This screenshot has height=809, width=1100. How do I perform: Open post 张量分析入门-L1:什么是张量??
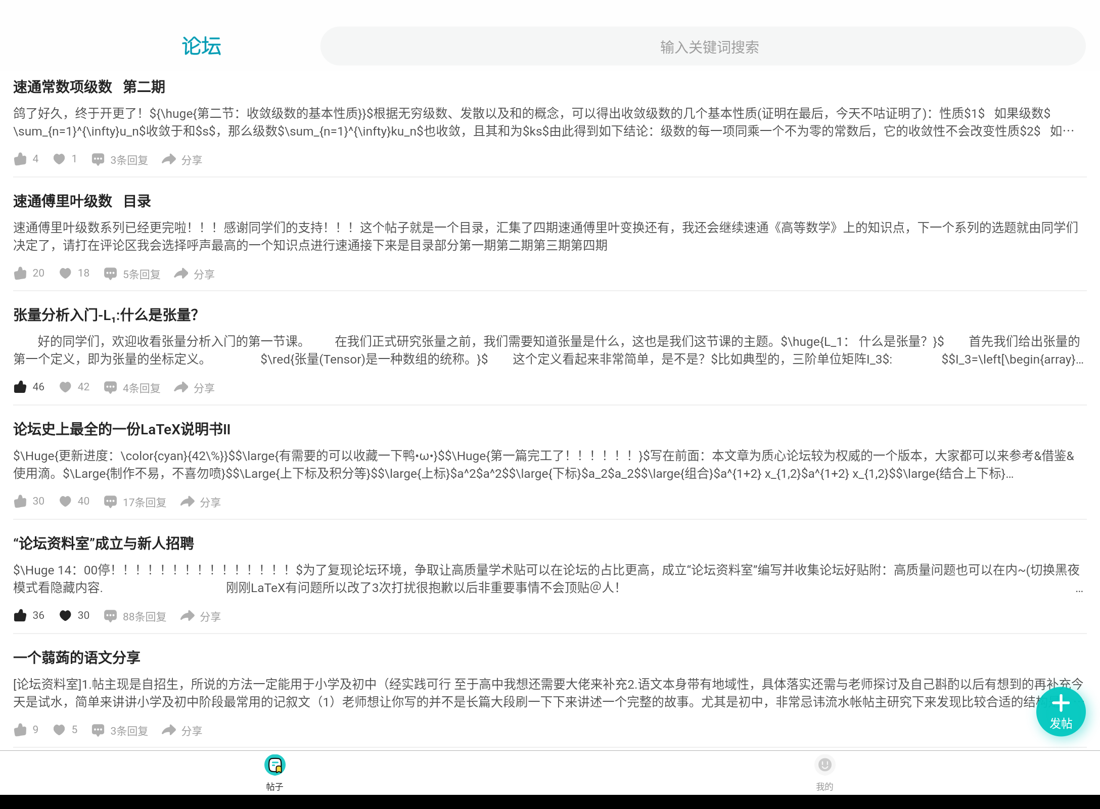(x=106, y=315)
